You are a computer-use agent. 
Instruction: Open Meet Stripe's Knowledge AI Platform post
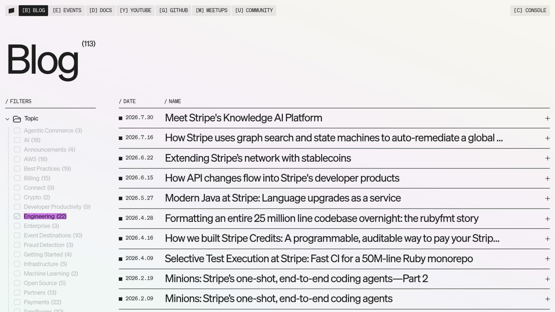tap(244, 118)
